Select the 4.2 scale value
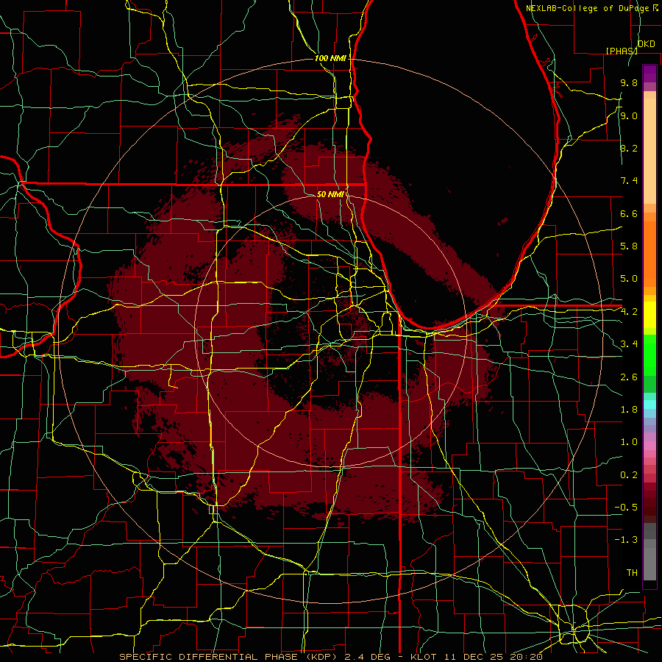Viewport: 662px width, 662px height. (629, 312)
